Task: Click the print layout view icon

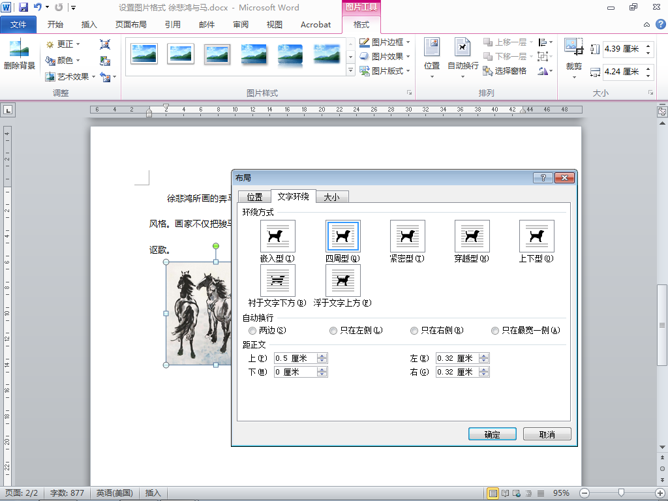Action: click(493, 493)
